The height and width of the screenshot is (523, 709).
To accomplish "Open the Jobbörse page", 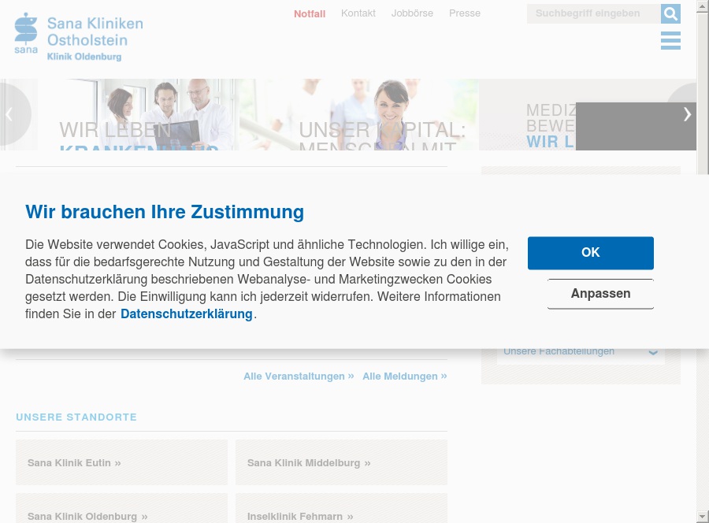I will click(x=412, y=13).
